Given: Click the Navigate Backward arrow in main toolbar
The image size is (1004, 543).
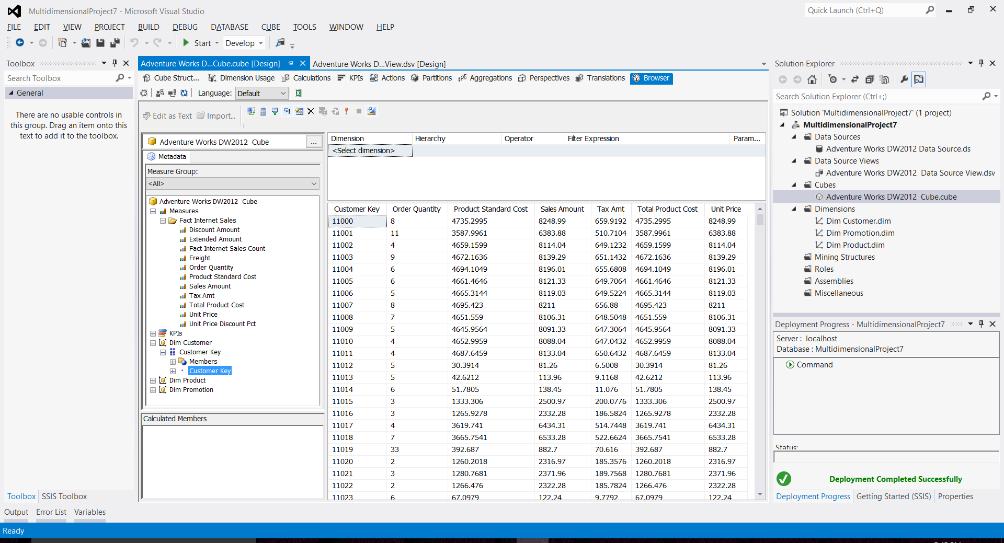Looking at the screenshot, I should 20,43.
